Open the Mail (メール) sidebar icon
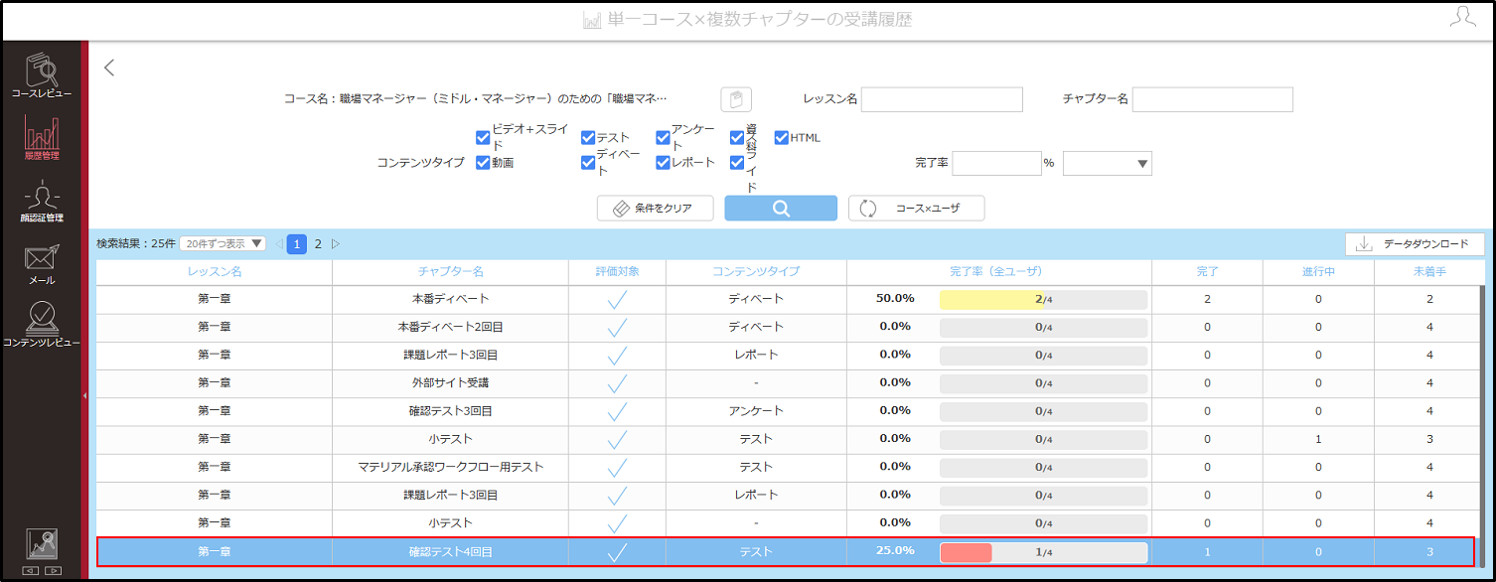Viewport: 1496px width, 582px height. coord(42,264)
